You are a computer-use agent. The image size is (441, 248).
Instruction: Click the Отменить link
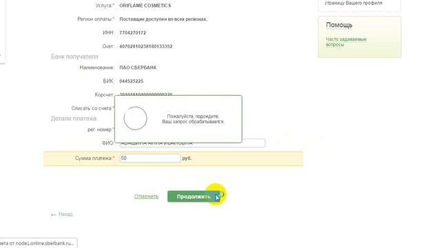146,196
